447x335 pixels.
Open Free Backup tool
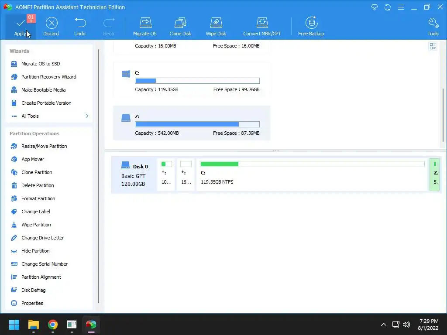pyautogui.click(x=311, y=27)
